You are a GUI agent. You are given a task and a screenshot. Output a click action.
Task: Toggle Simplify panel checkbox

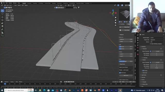tap(142, 82)
